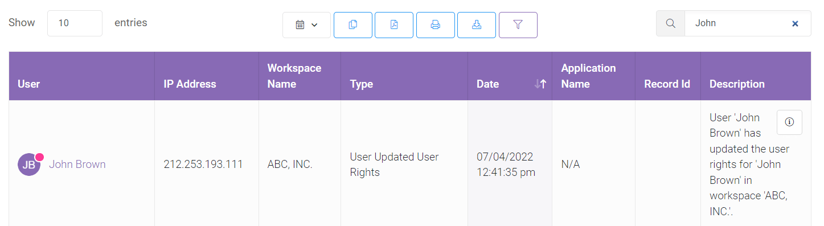Click the search magnifier icon

[x=671, y=23]
